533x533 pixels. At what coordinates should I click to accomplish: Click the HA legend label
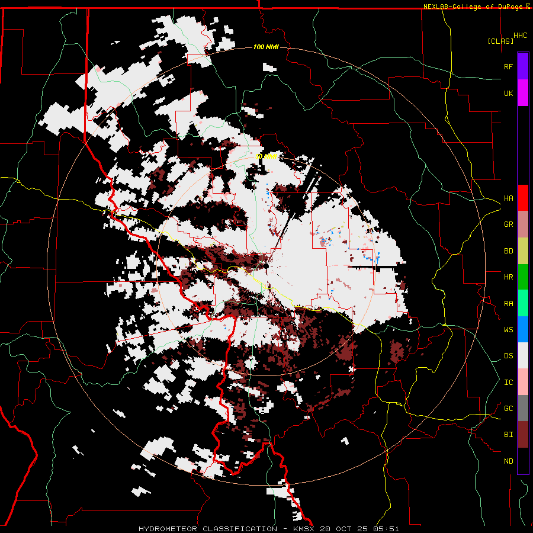click(508, 198)
